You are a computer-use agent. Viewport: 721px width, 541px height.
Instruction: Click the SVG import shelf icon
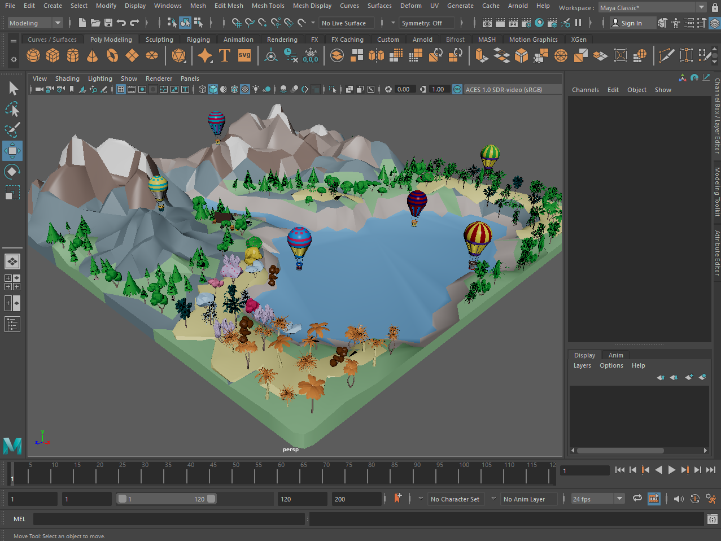(244, 55)
